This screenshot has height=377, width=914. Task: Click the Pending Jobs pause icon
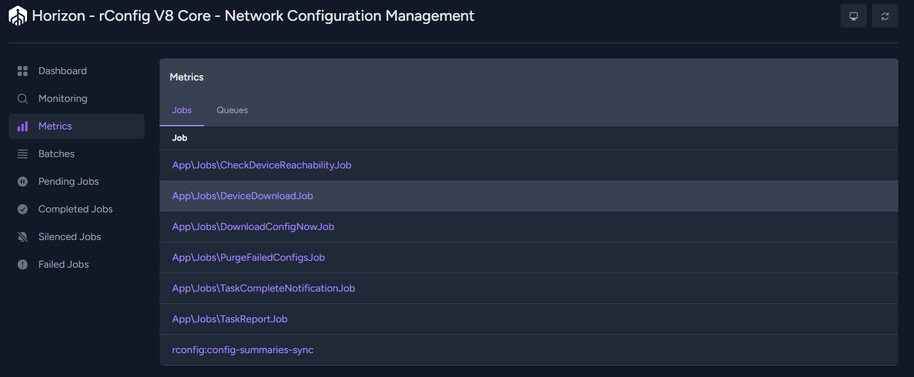23,182
